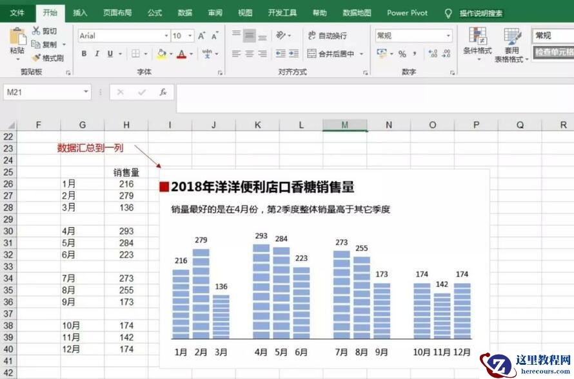Click the insert function fx icon

pos(163,93)
